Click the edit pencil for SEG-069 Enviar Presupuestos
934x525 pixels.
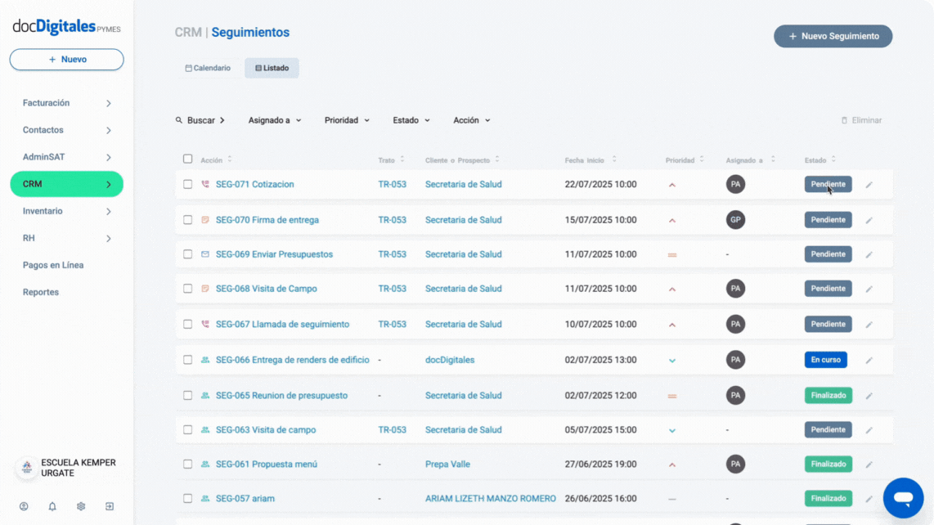(x=869, y=254)
